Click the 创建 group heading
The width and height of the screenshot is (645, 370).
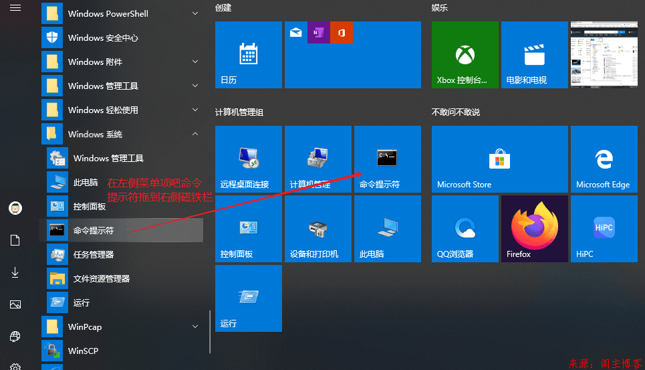(x=223, y=8)
